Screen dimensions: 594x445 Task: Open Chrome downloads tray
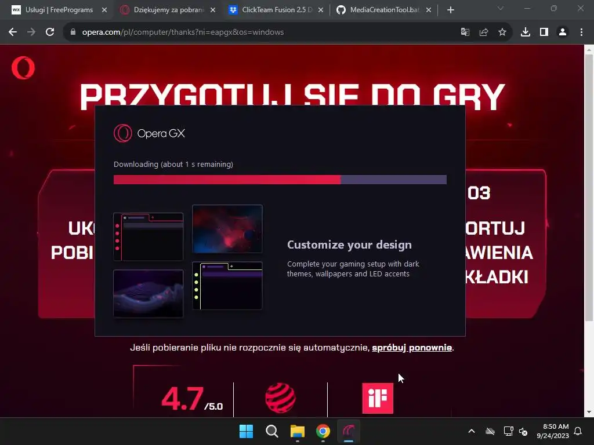click(526, 32)
